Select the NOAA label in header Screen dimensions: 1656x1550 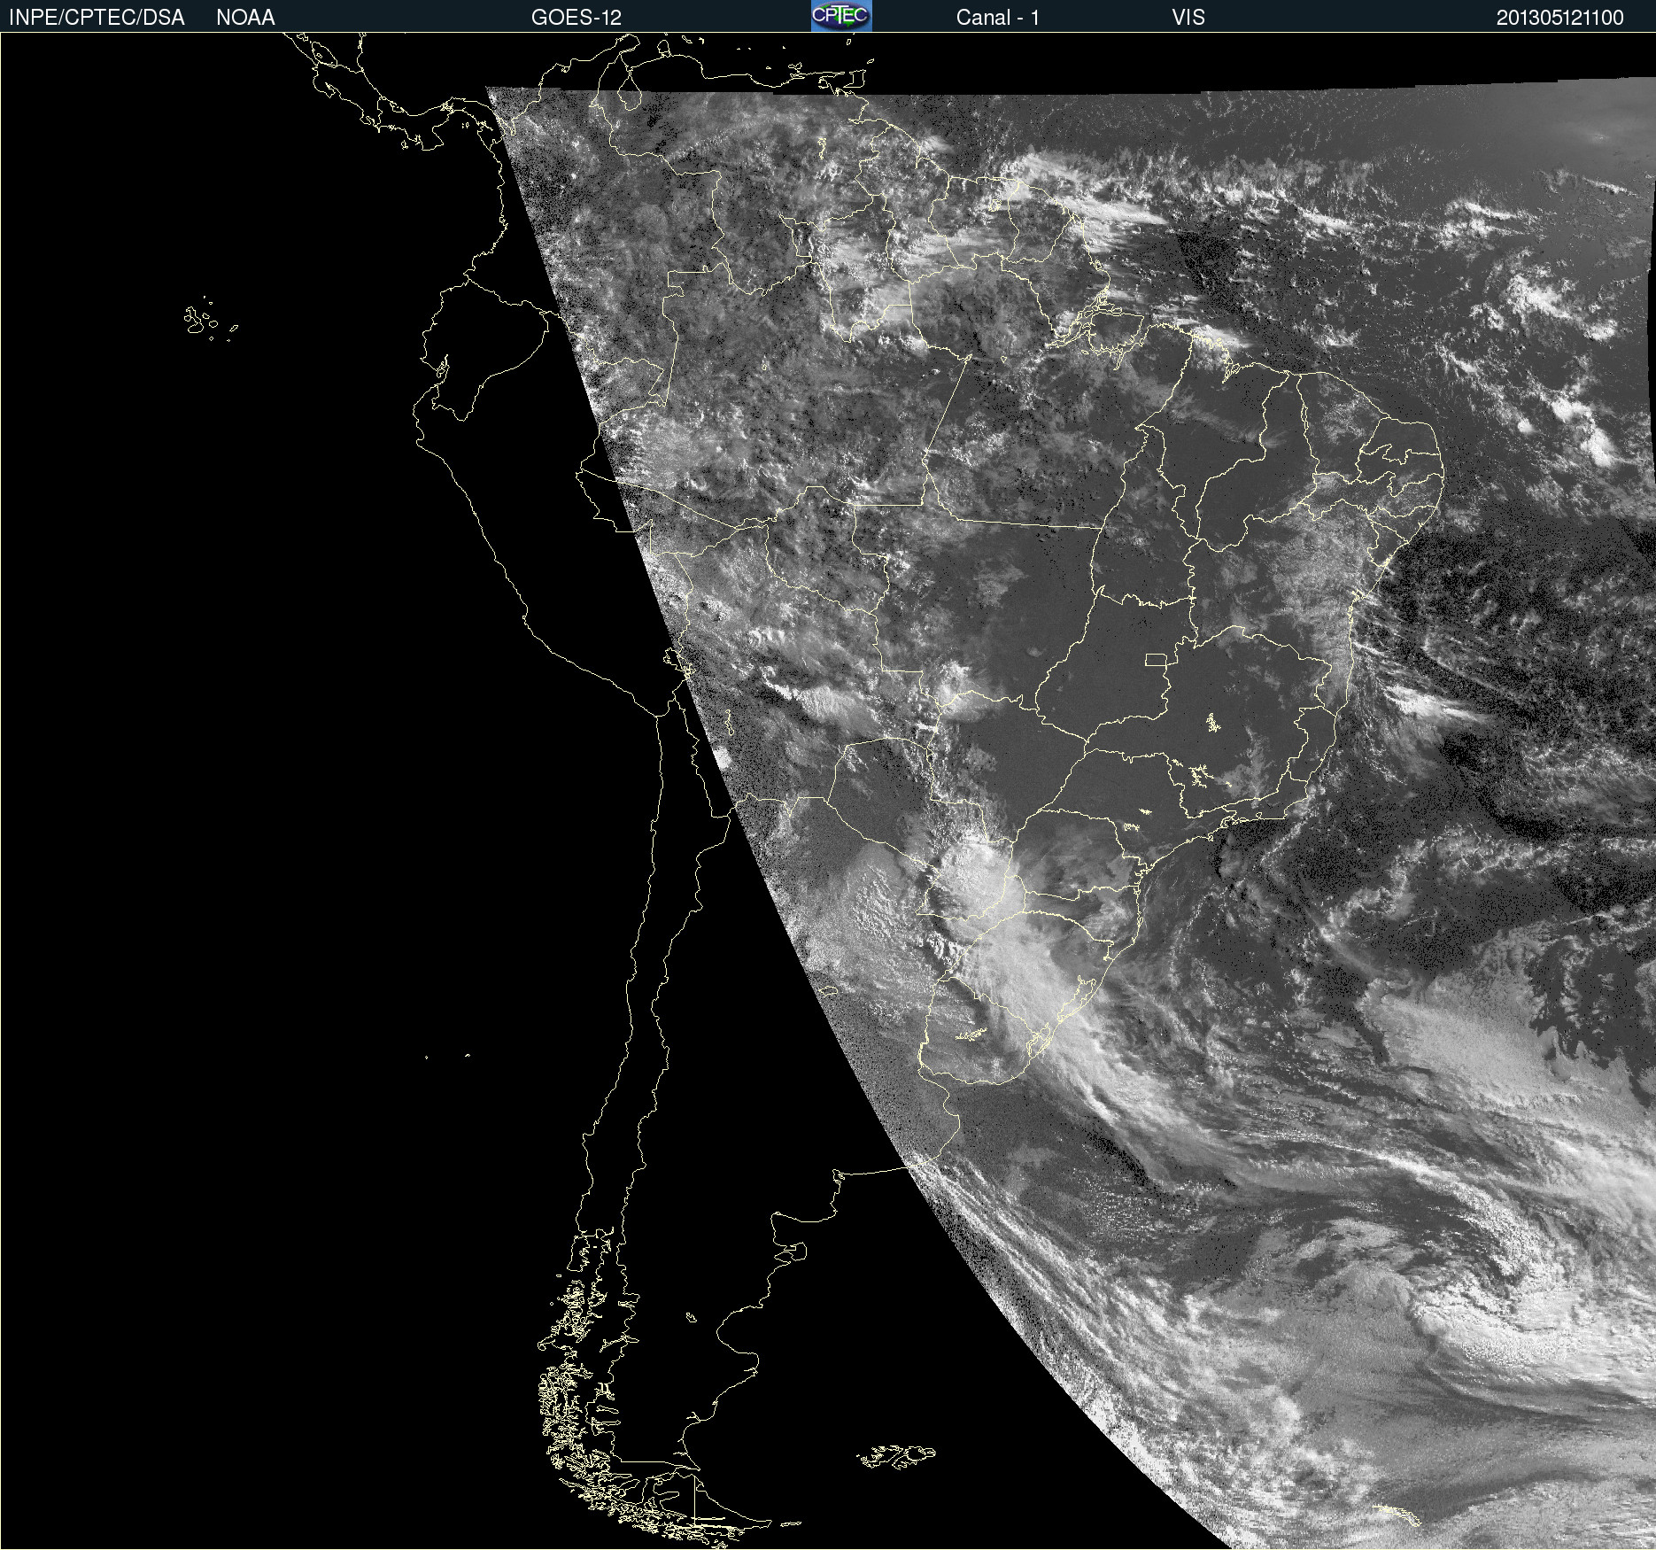245,18
